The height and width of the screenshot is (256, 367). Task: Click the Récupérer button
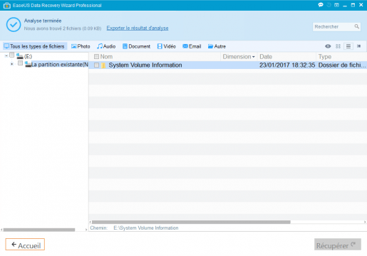338,245
